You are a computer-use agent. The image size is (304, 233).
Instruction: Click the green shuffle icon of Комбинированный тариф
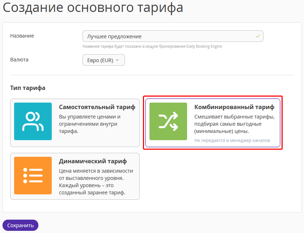click(168, 121)
